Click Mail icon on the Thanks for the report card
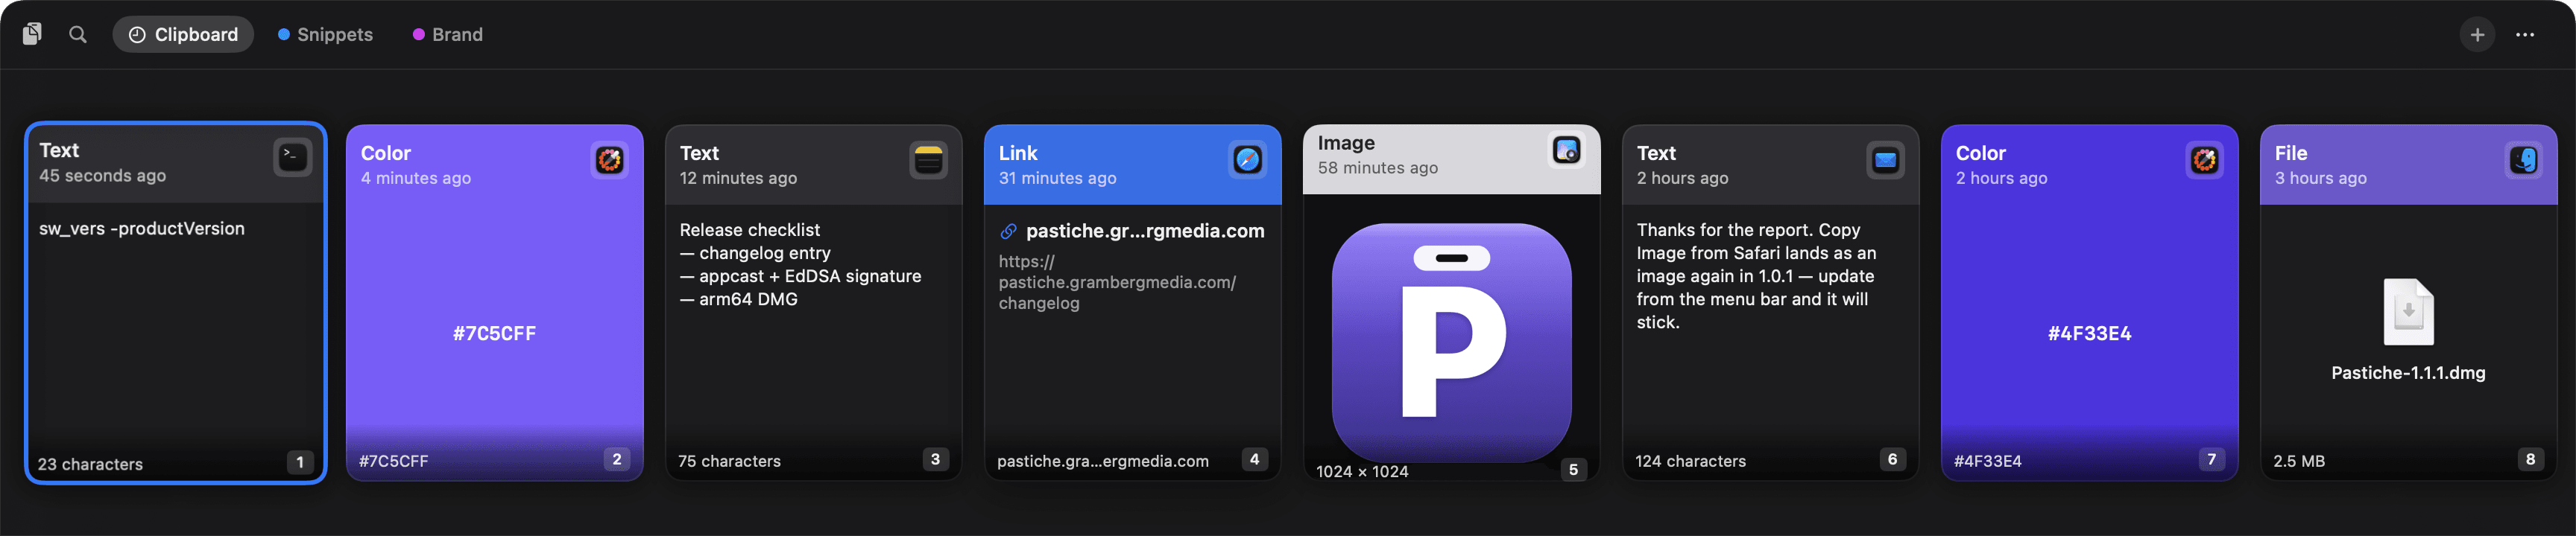 tap(1886, 160)
